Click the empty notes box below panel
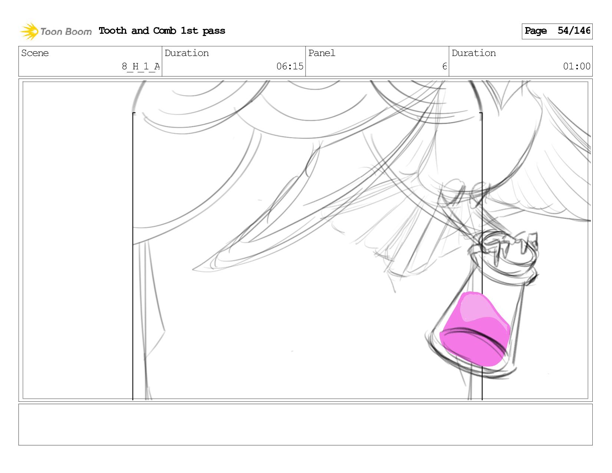 [x=305, y=424]
